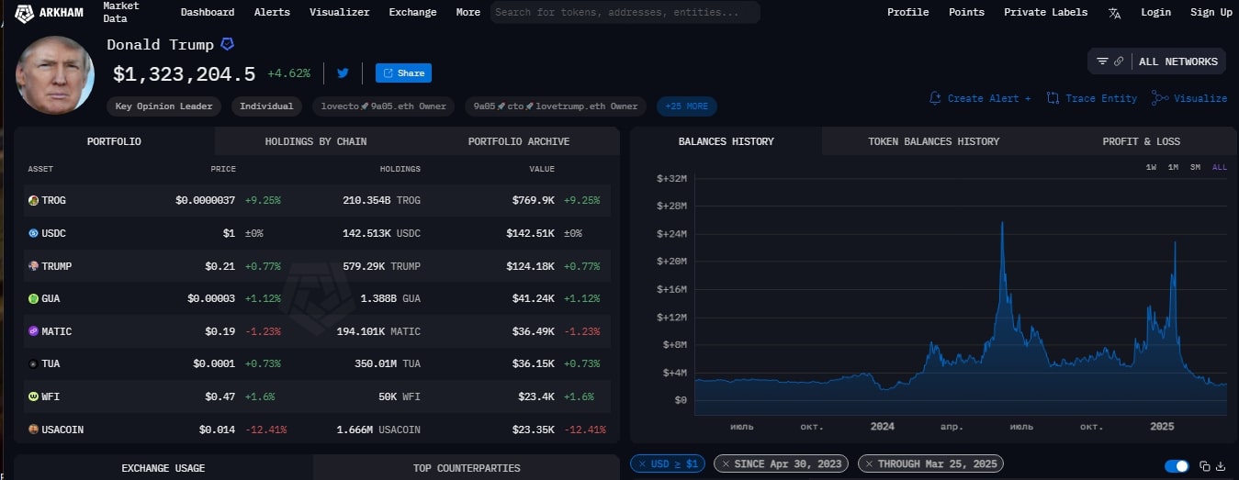
Task: Open Market Data in navigation
Action: (121, 12)
